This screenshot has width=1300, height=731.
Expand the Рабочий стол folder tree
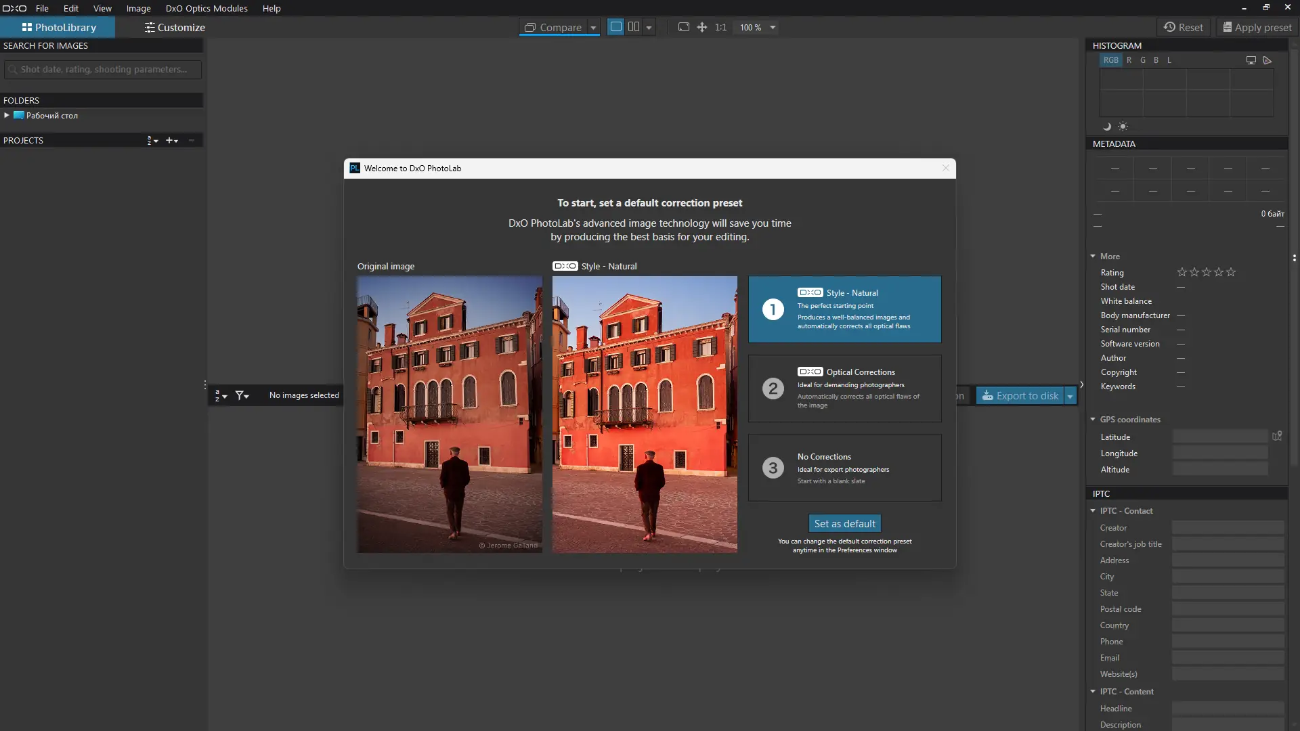pyautogui.click(x=7, y=115)
